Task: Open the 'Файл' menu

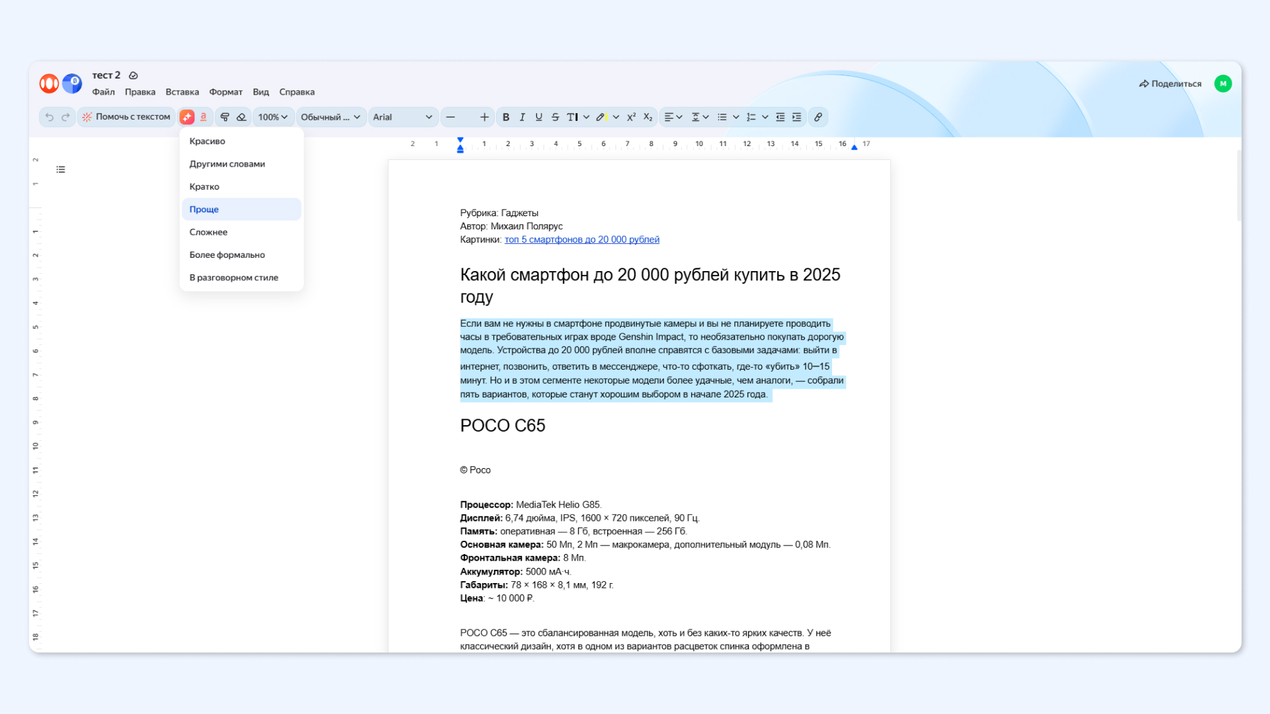Action: [103, 92]
